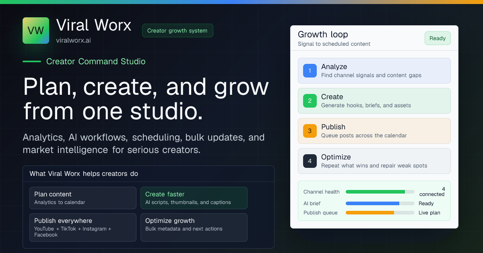Click the Creator Command Studio label
Viewport: 483px width, 253px height.
click(96, 61)
